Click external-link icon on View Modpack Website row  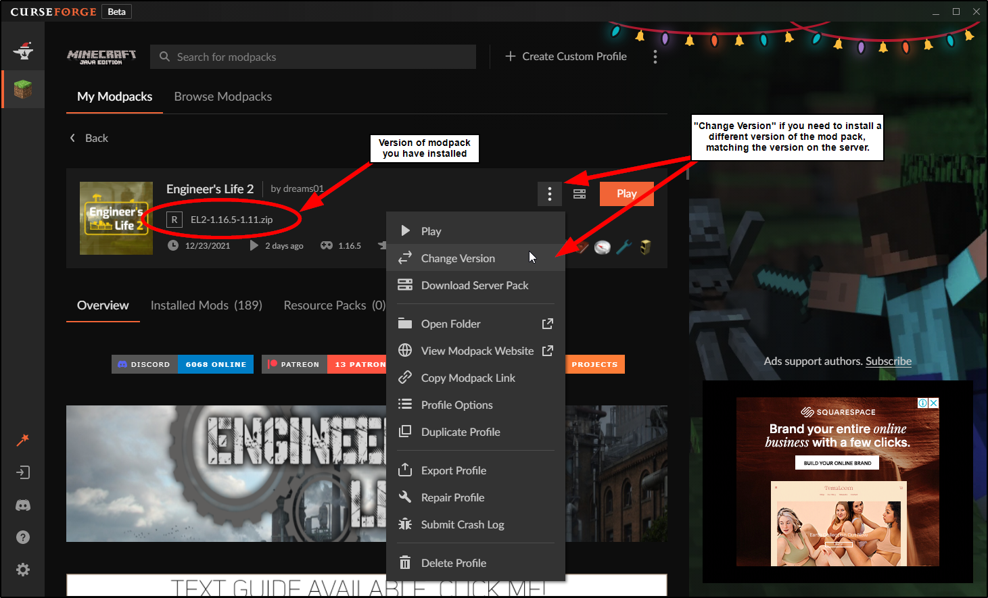pyautogui.click(x=548, y=351)
